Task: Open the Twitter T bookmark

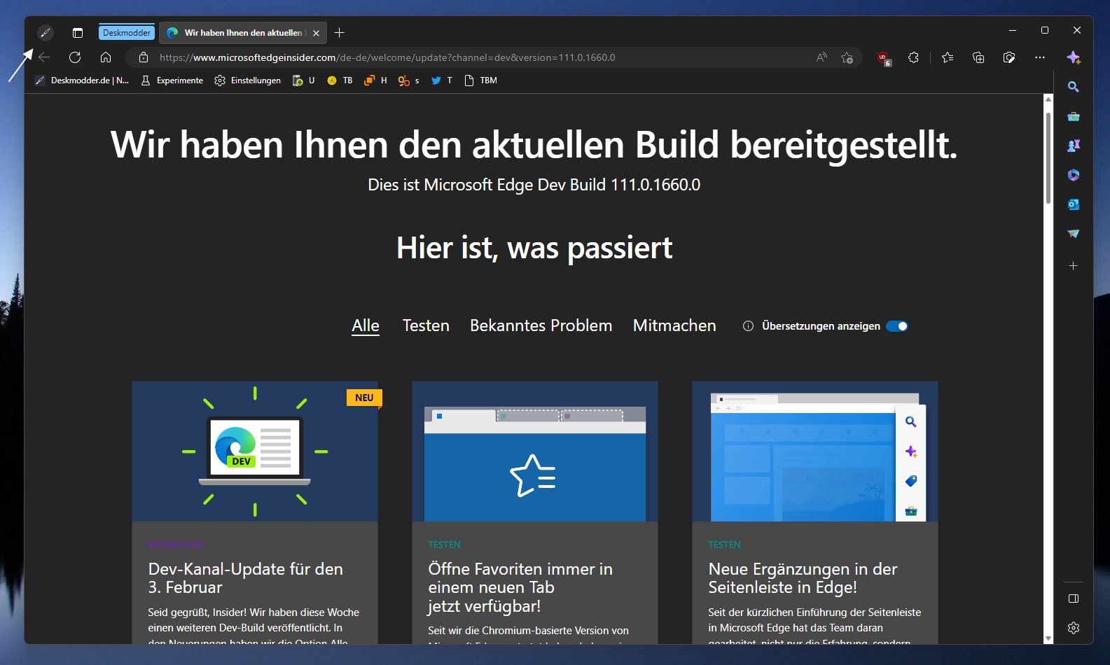Action: point(442,80)
